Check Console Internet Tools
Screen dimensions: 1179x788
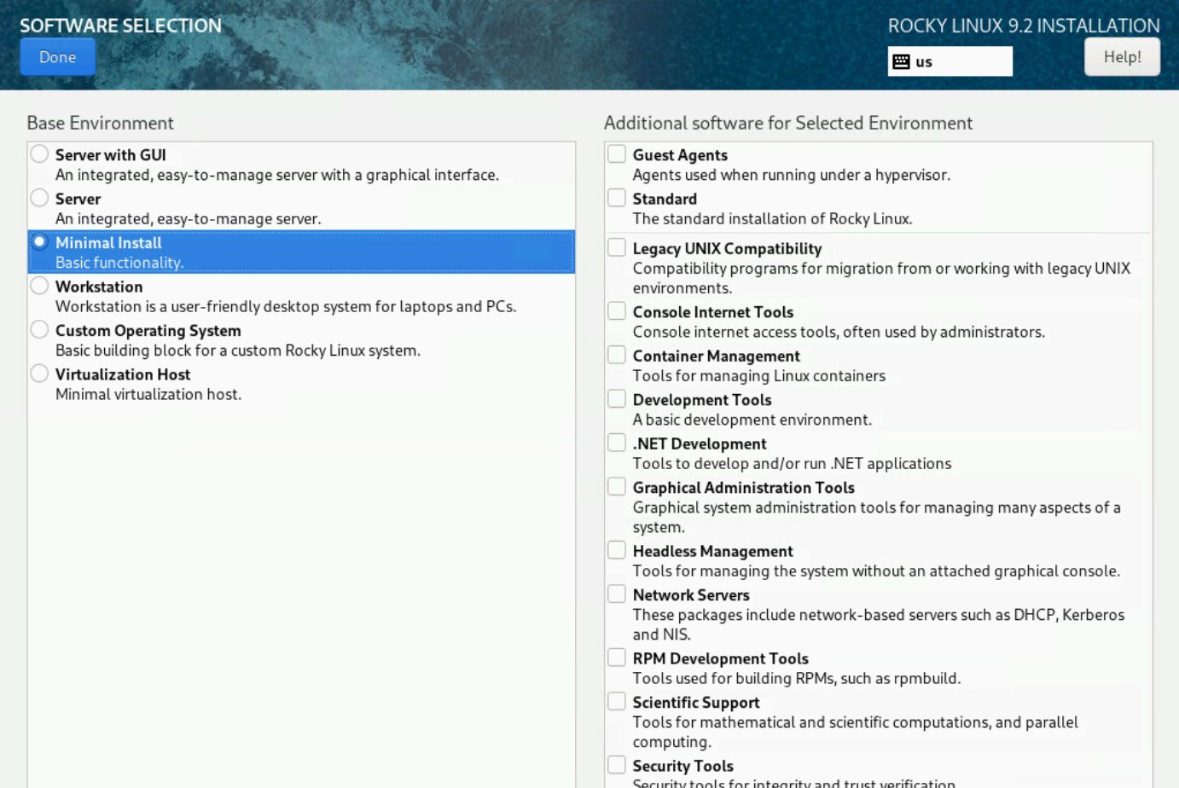pos(617,310)
